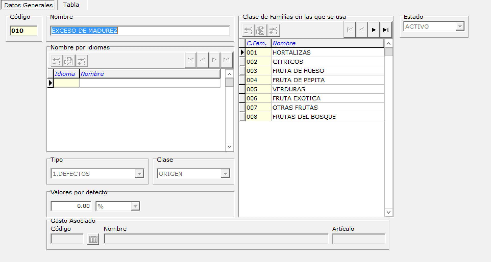Click next record arrow in Familias grid
The image size is (491, 262).
[x=374, y=30]
